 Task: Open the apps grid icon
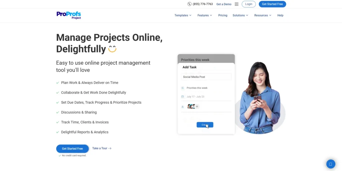tap(236, 4)
